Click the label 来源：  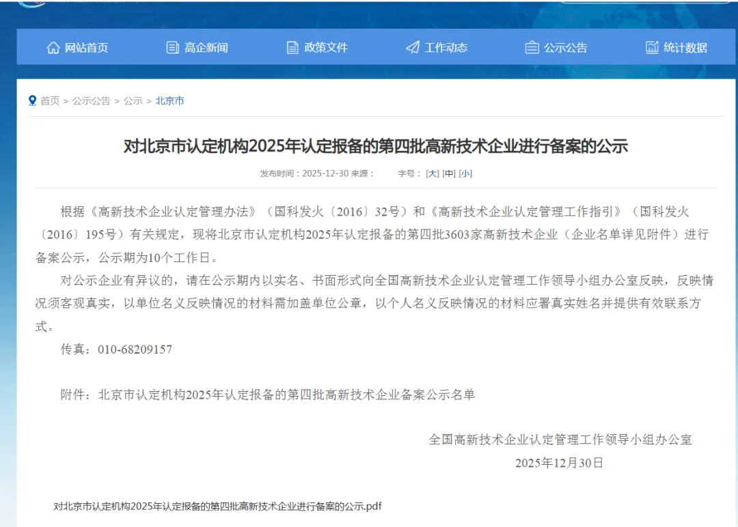tap(362, 173)
